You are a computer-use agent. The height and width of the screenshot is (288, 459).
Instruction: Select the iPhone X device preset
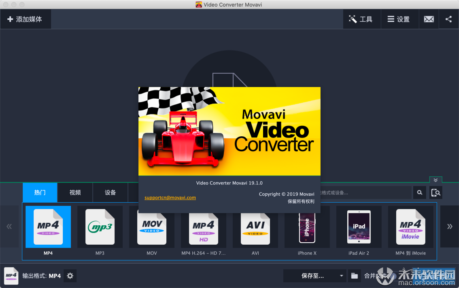[x=307, y=231]
